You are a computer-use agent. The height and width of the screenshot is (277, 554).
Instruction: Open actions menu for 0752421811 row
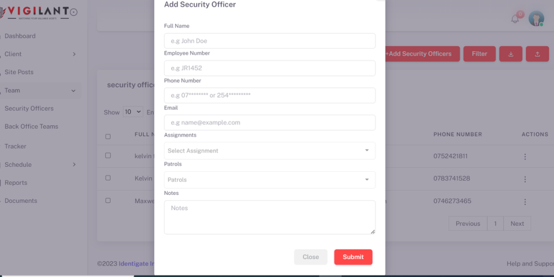525,157
